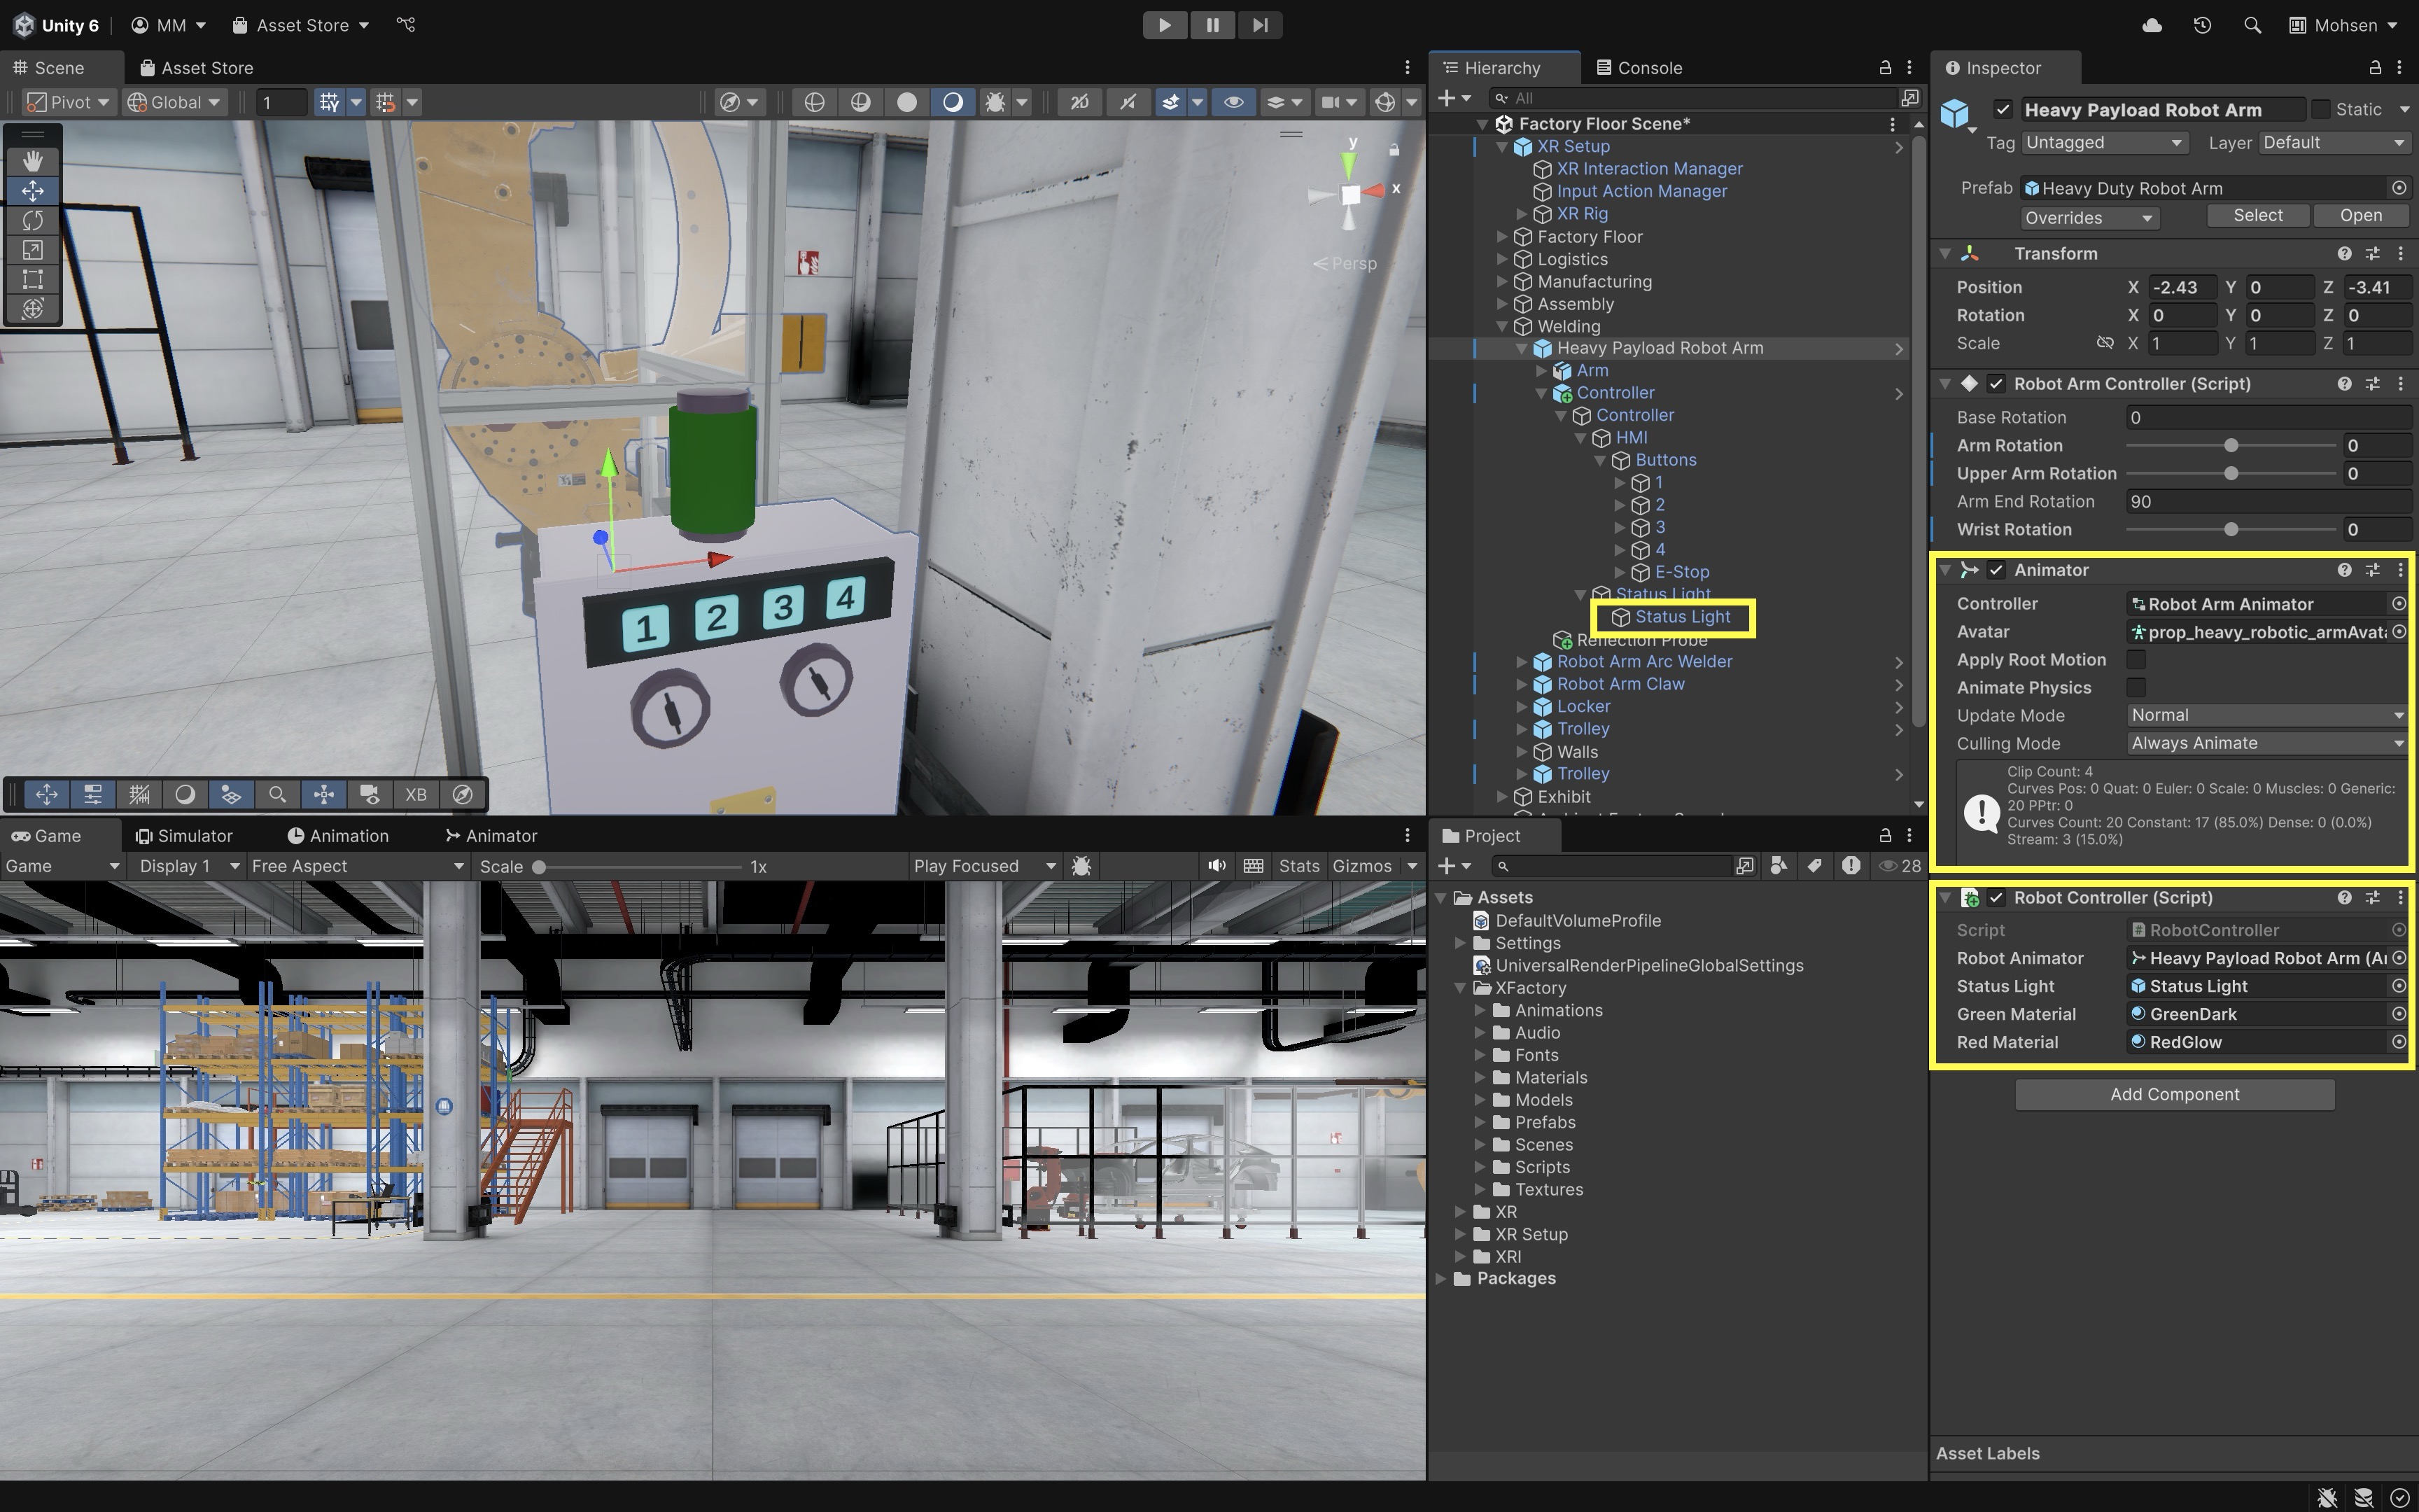
Task: Expand the Robot Arm Arc Welder item
Action: (x=1522, y=662)
